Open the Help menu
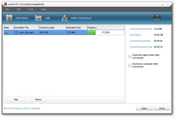Viewport: 175px width, 117px height. (43, 9)
